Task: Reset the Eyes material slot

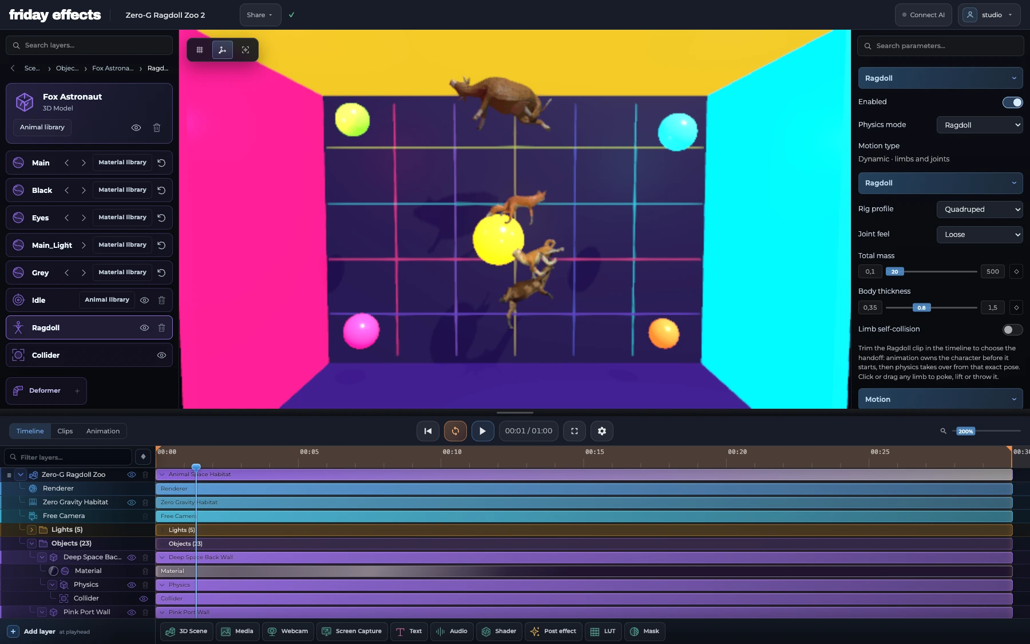Action: 161,218
